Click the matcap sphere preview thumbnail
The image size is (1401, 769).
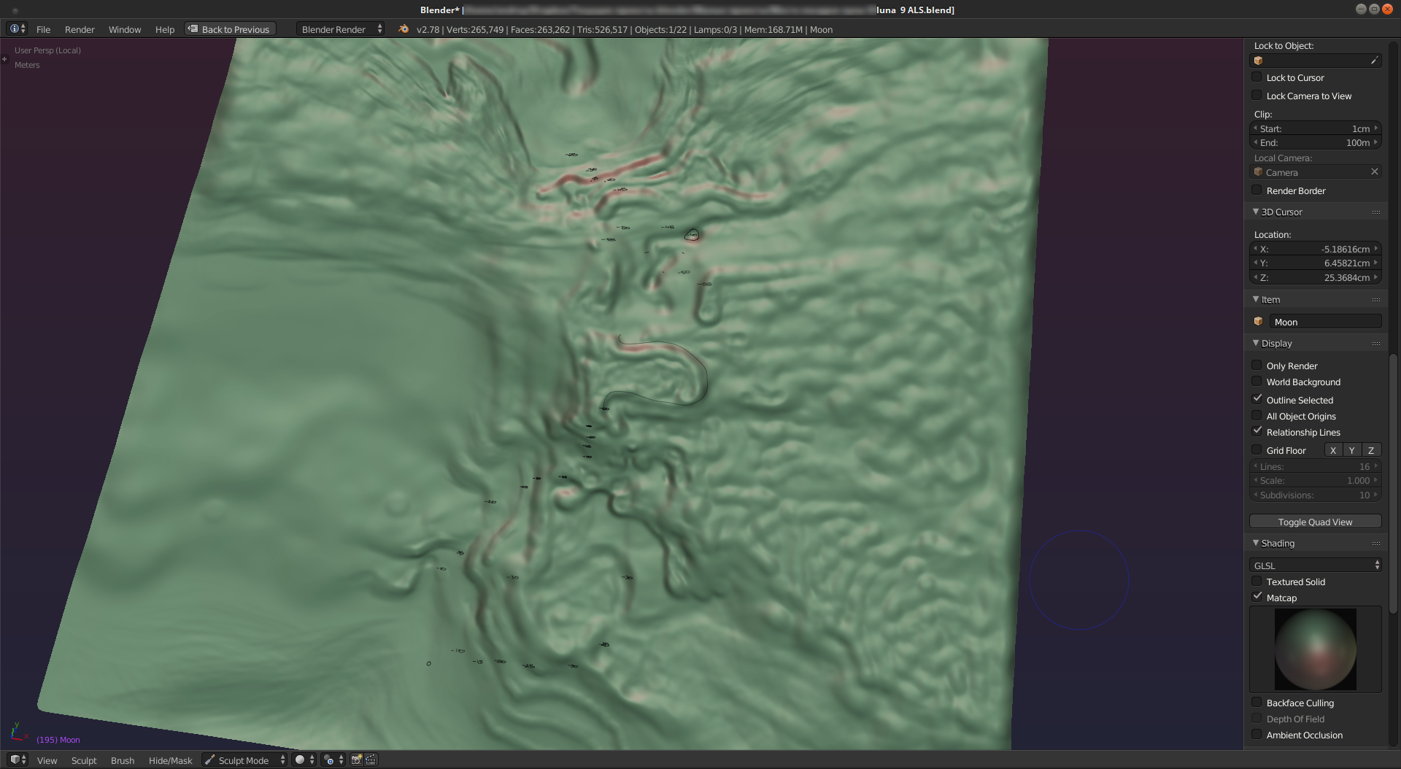(1315, 649)
